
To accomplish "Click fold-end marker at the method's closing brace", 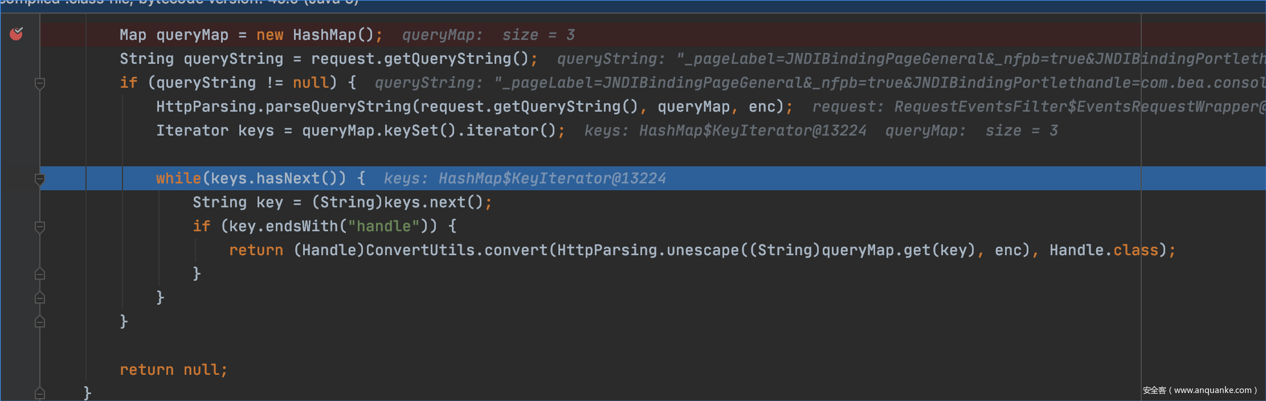I will [x=40, y=393].
